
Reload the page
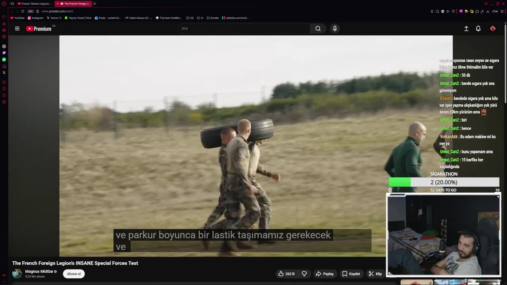(x=23, y=11)
